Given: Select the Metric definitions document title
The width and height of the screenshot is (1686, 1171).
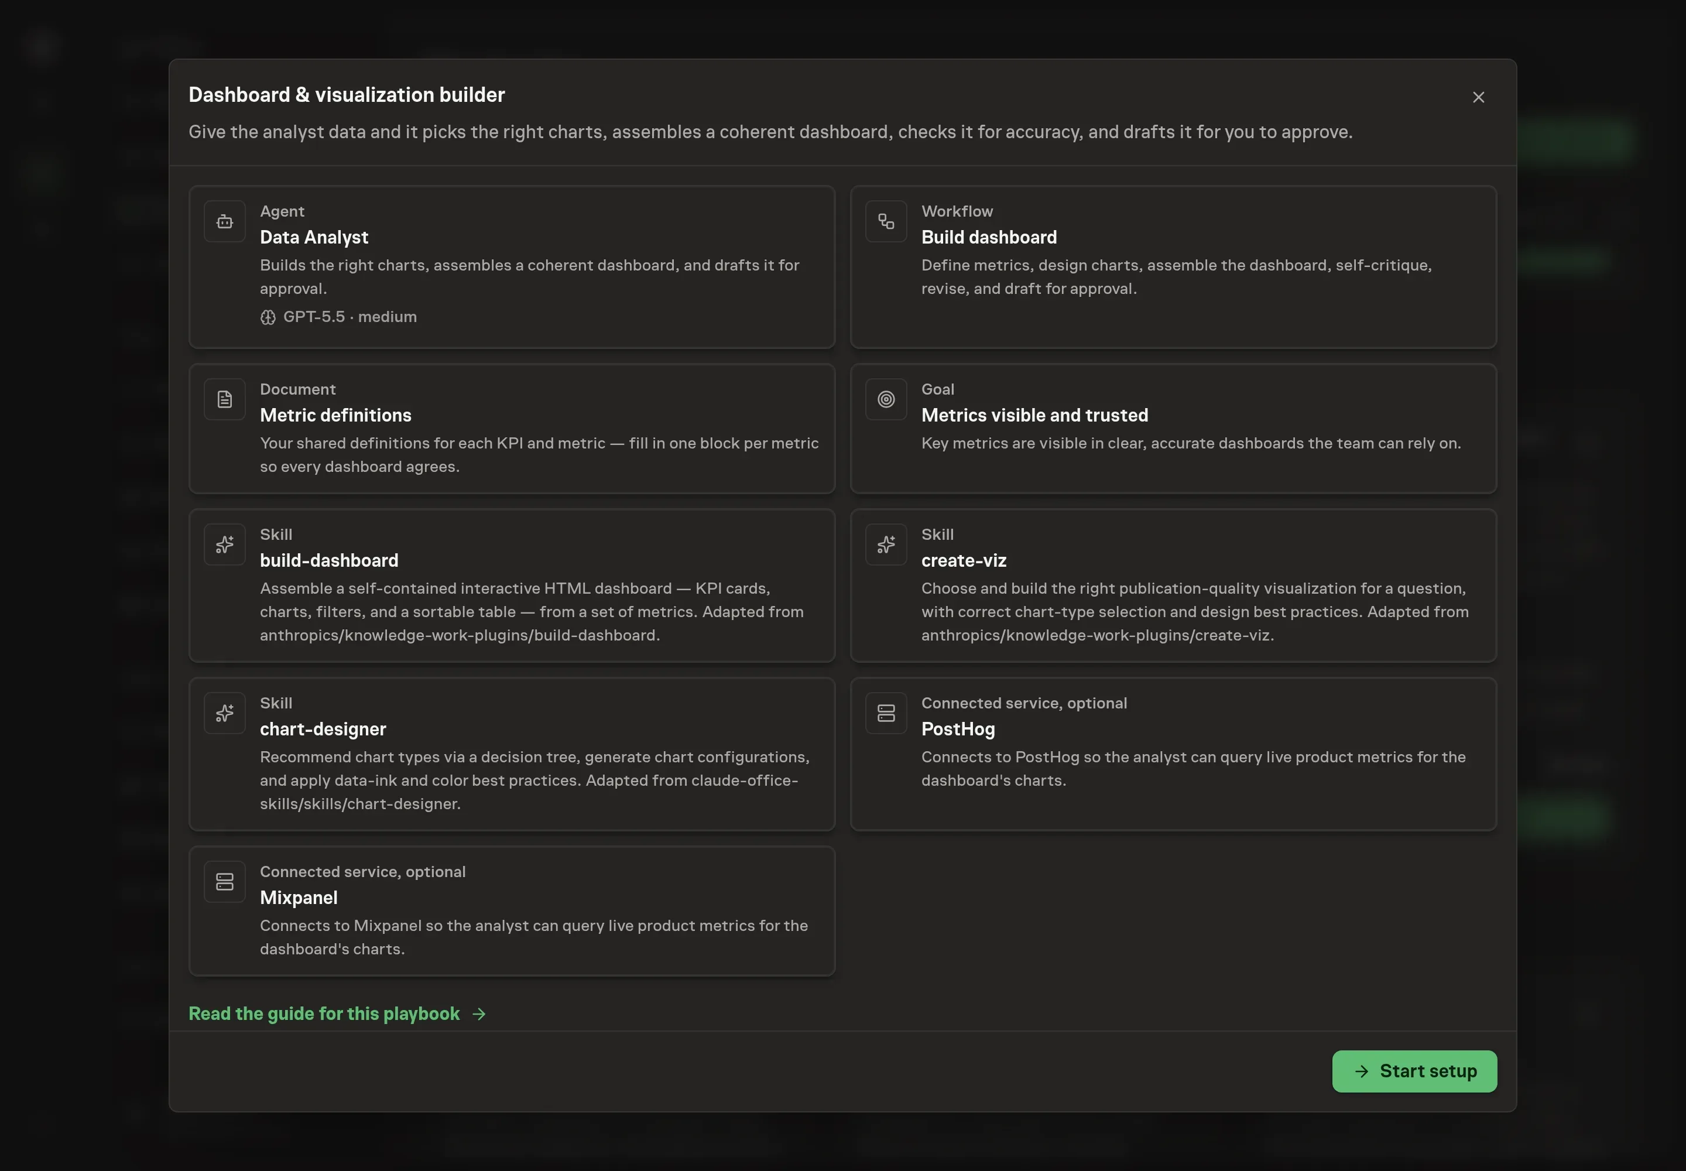Looking at the screenshot, I should (335, 415).
